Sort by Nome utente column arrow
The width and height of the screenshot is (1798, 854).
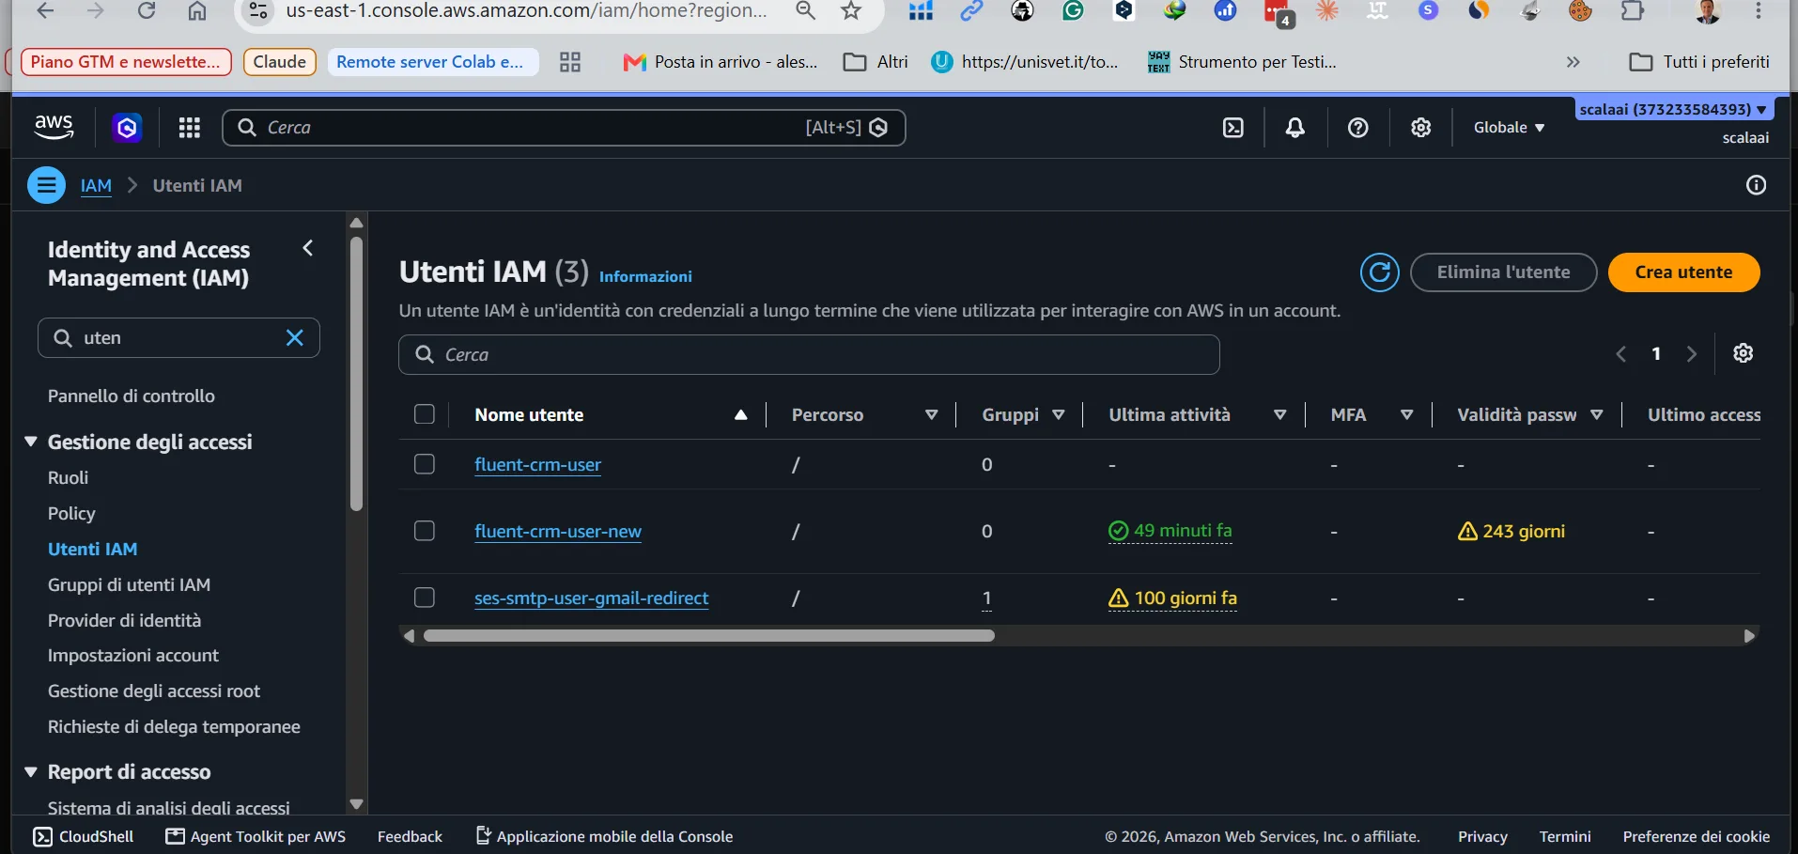tap(741, 415)
